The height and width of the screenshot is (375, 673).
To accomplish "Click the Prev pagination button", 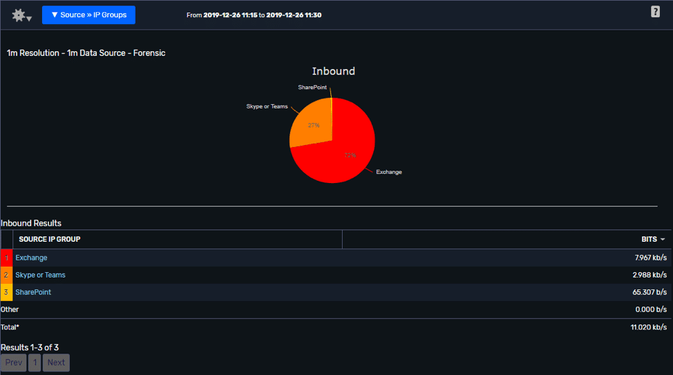I will click(14, 363).
